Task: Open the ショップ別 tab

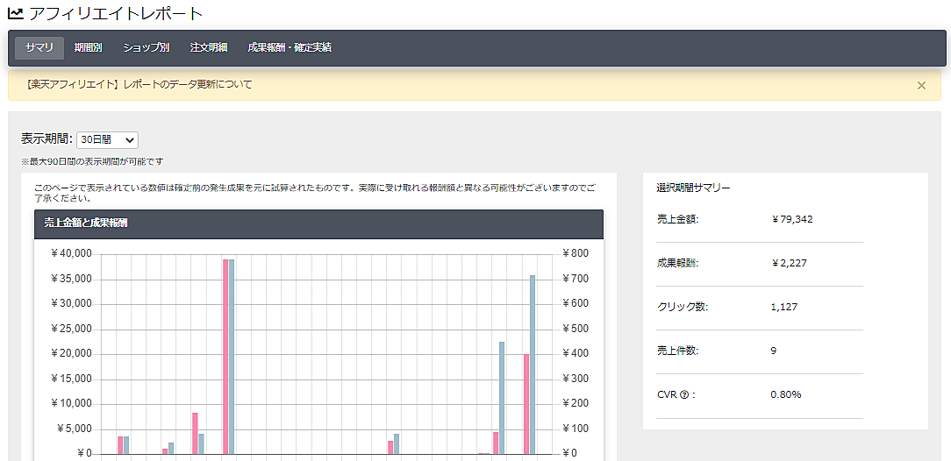Action: (x=147, y=48)
